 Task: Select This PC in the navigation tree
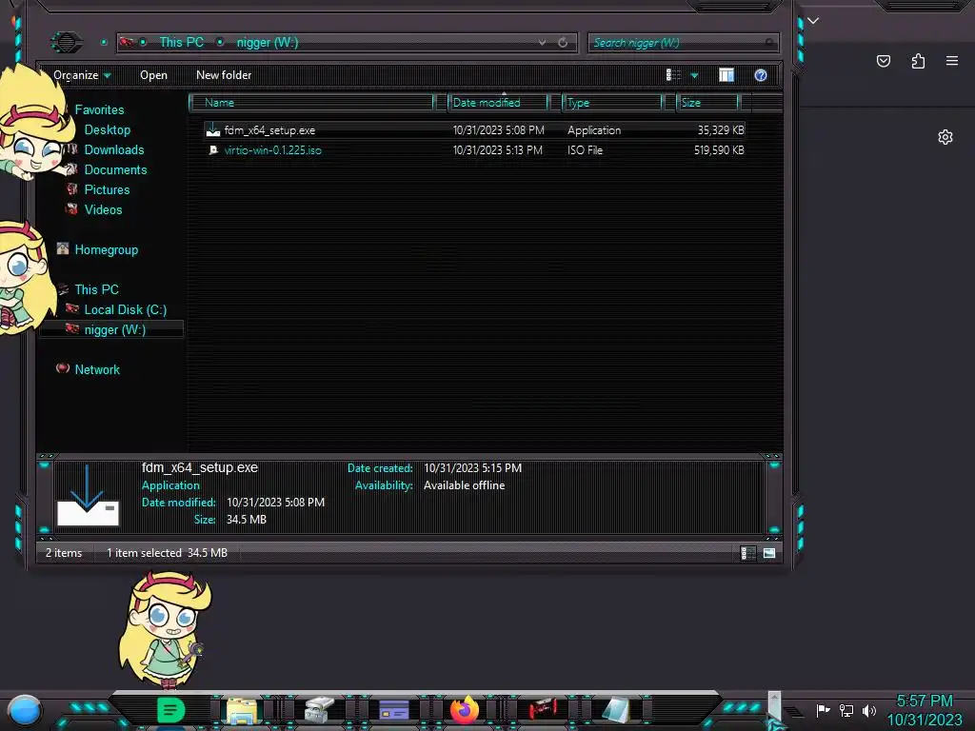[96, 289]
